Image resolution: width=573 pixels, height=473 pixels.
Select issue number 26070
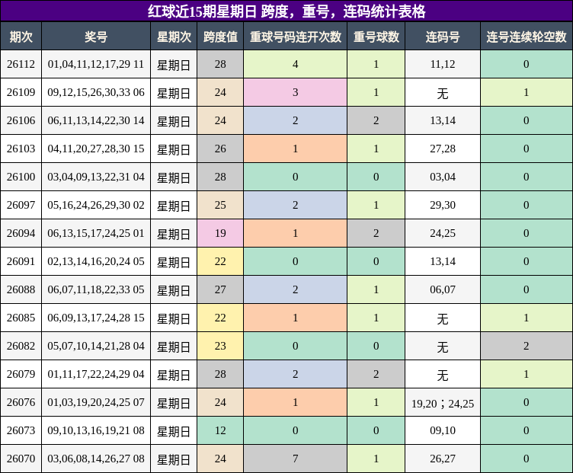(x=21, y=459)
